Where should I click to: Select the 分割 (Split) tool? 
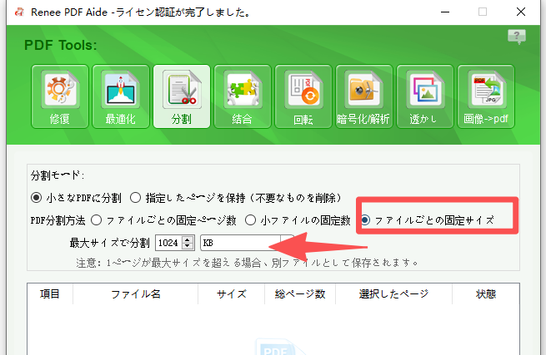[182, 96]
